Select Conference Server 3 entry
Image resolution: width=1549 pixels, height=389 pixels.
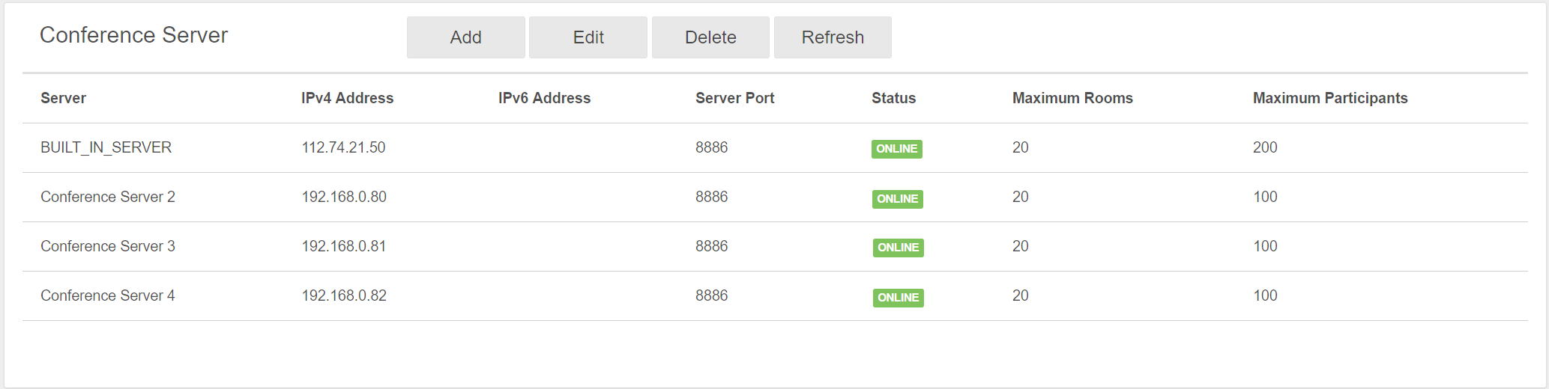click(108, 246)
